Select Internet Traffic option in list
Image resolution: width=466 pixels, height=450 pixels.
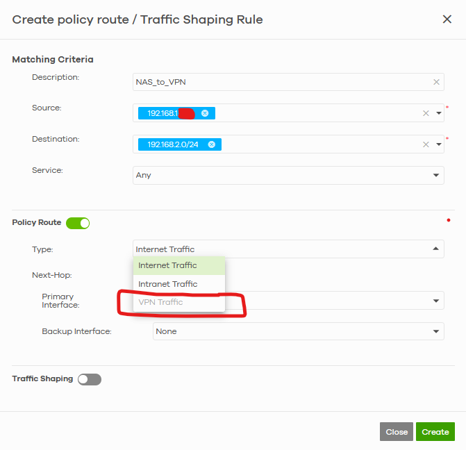[x=179, y=265]
